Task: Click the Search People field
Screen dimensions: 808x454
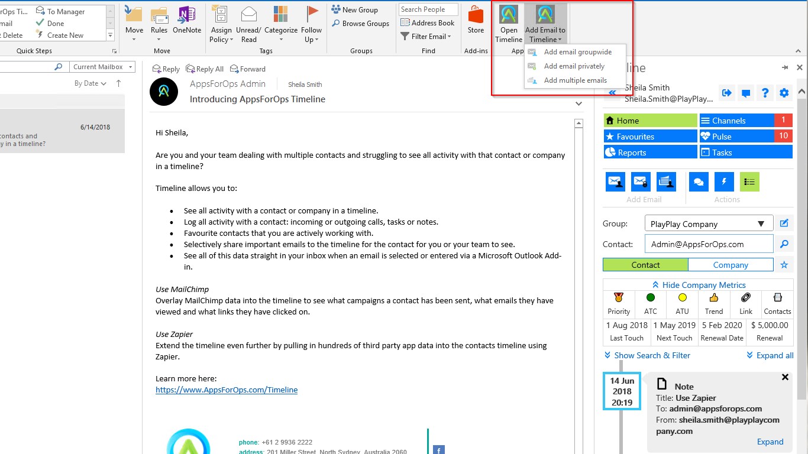Action: click(428, 9)
